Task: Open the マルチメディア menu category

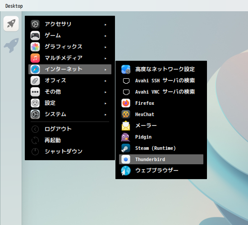Action: coord(70,58)
